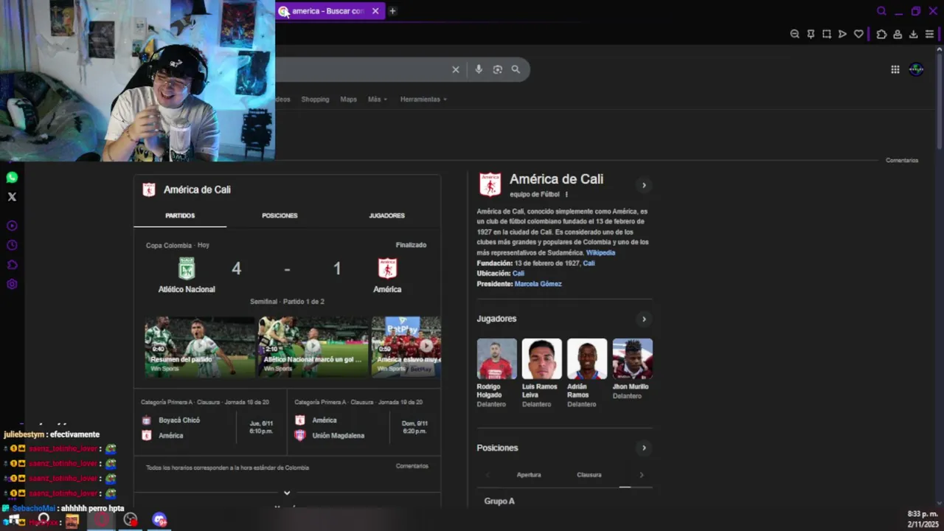The image size is (944, 531).
Task: Open the Atlético Nacional 4 - 1 América result
Action: [287, 273]
